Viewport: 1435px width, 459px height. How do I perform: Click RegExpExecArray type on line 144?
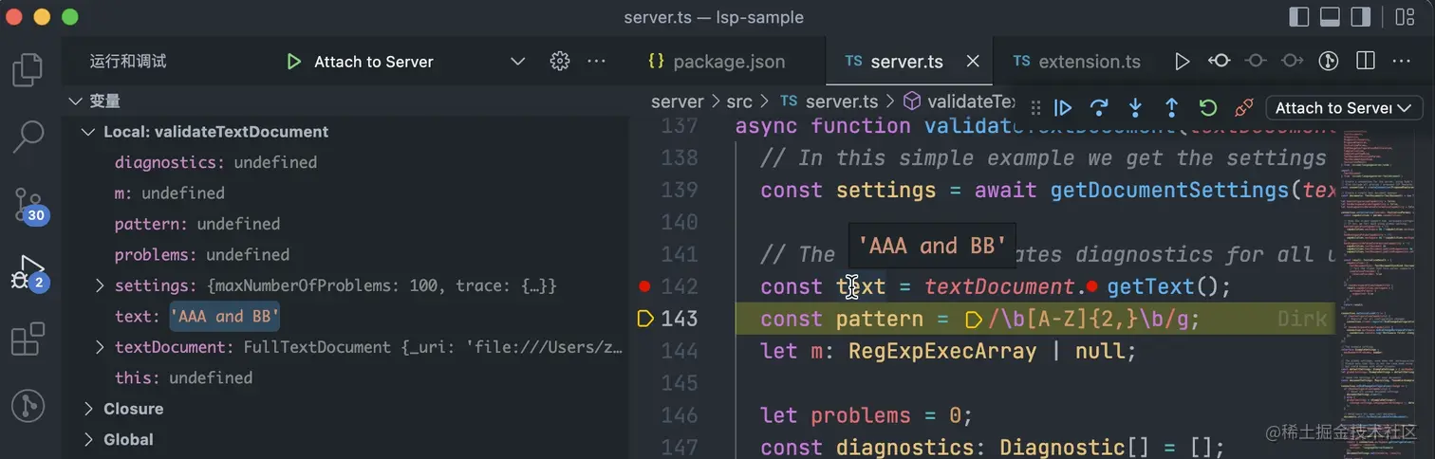pos(942,351)
